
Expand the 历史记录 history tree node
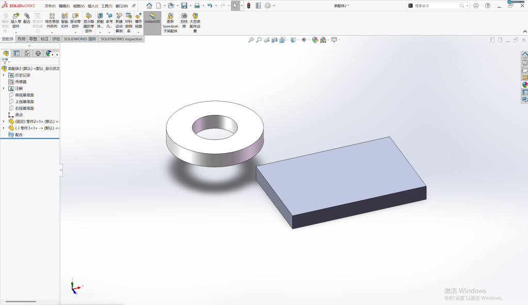point(4,75)
